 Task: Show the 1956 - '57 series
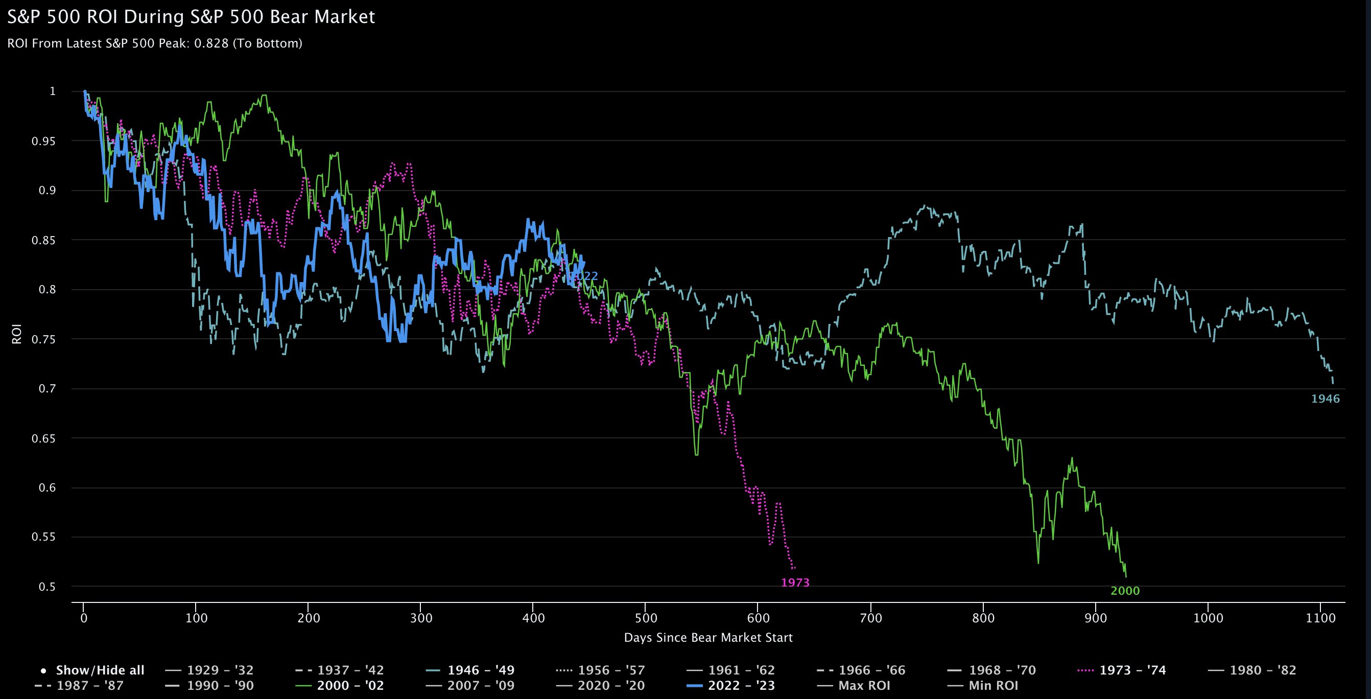click(600, 670)
